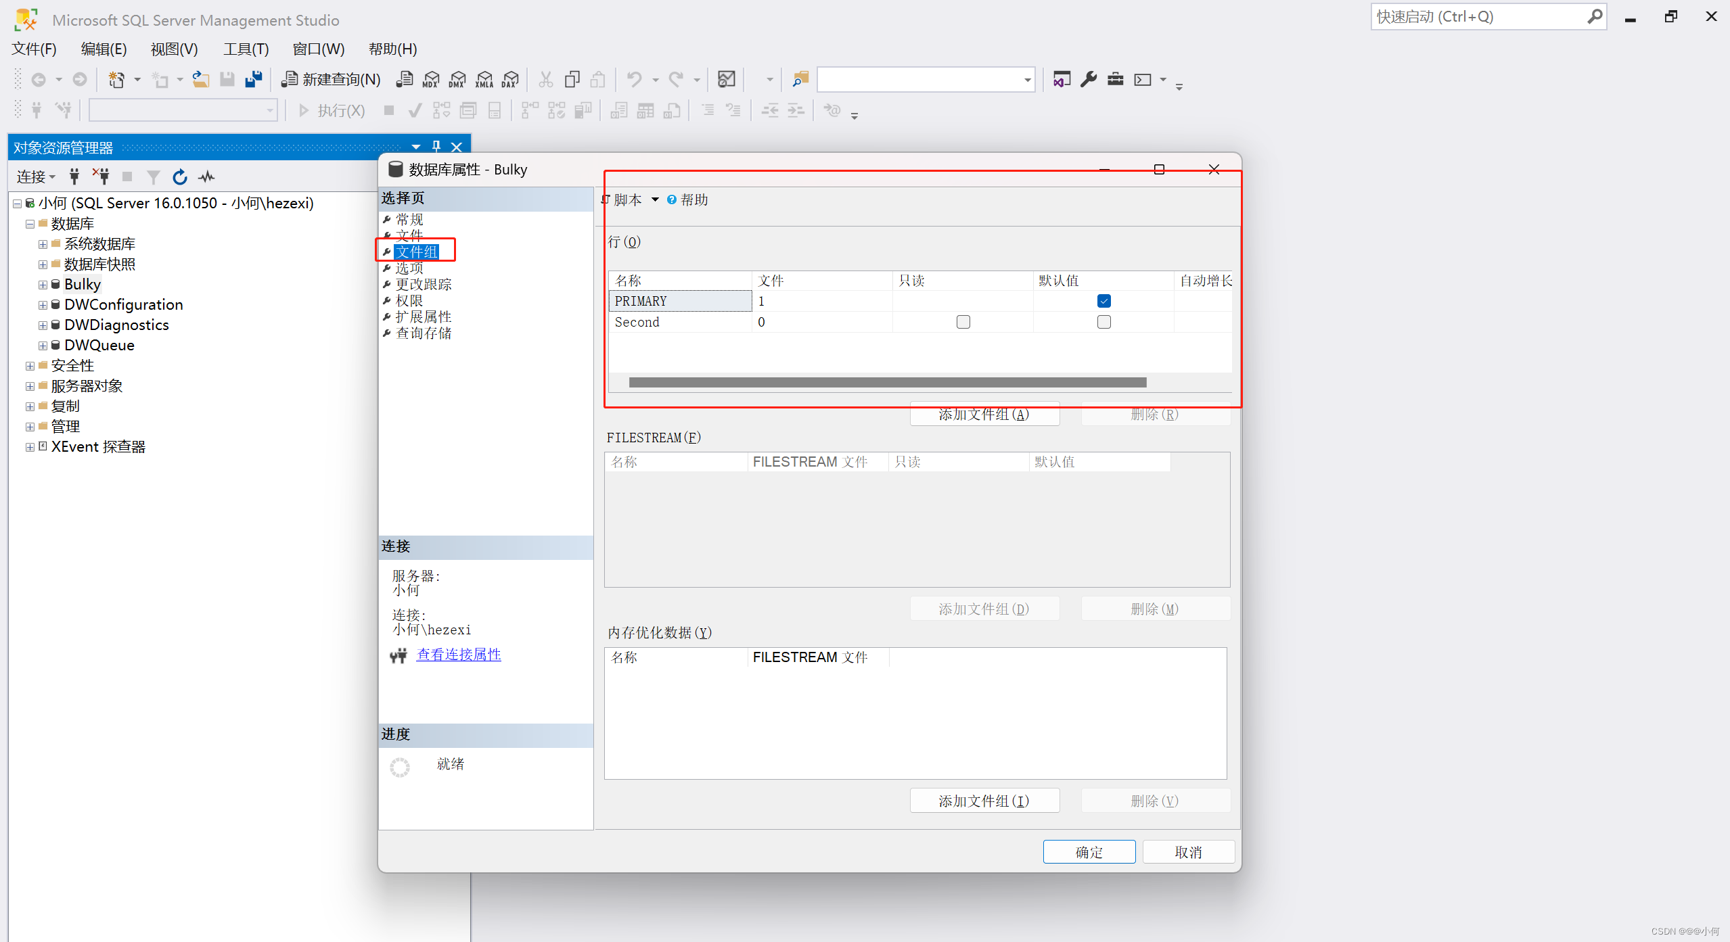
Task: Click the view connection properties icon
Action: [x=399, y=655]
